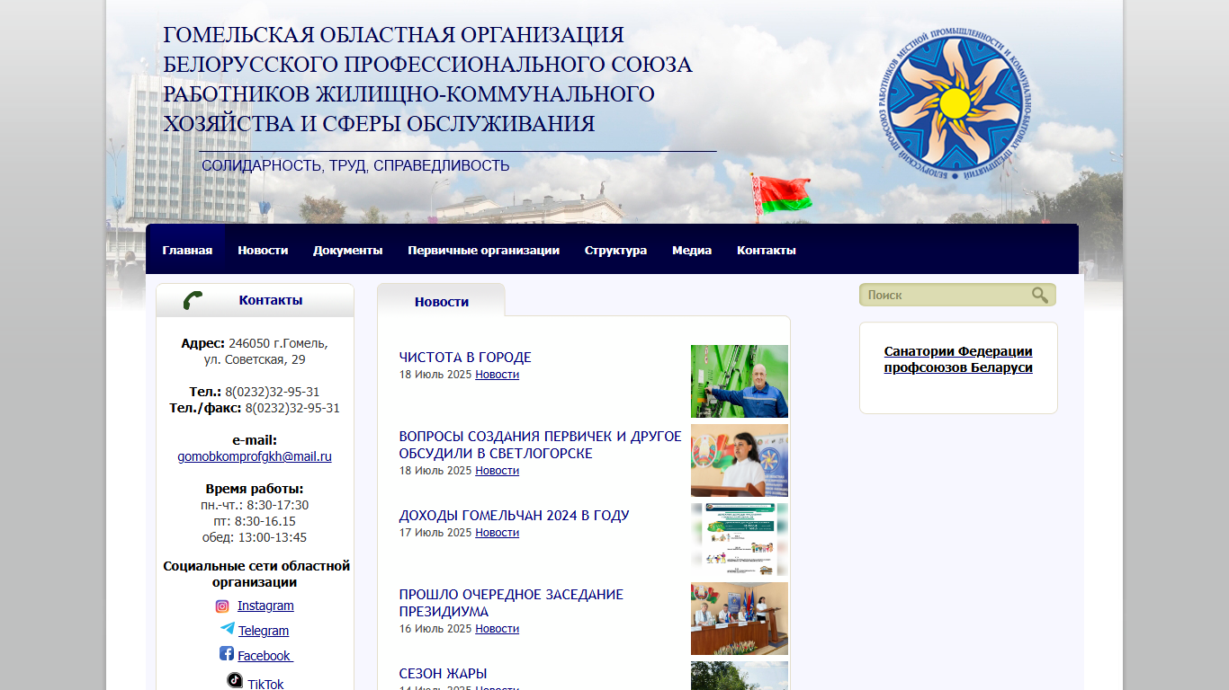
Task: Click the trade union emblem logo
Action: [955, 102]
